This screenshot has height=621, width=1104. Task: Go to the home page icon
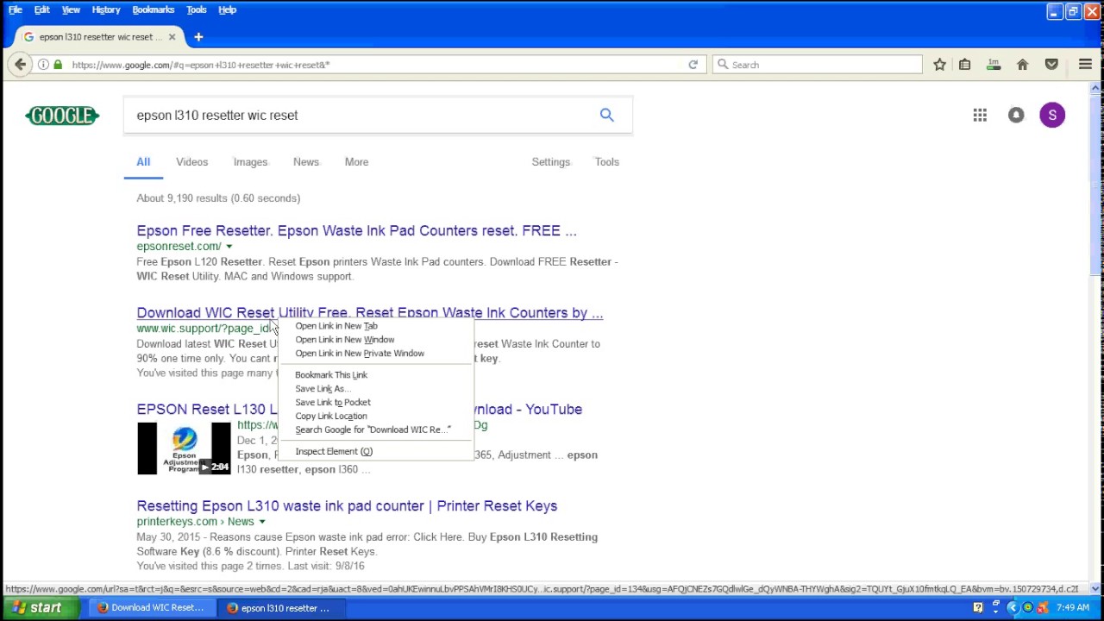coord(1022,65)
